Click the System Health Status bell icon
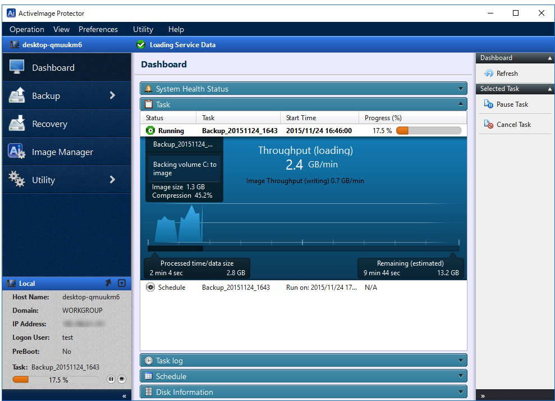This screenshot has width=555, height=401. click(149, 89)
